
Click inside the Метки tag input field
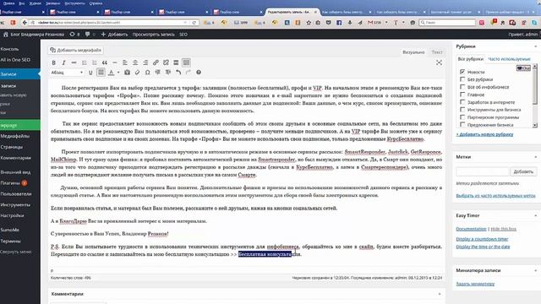483,171
